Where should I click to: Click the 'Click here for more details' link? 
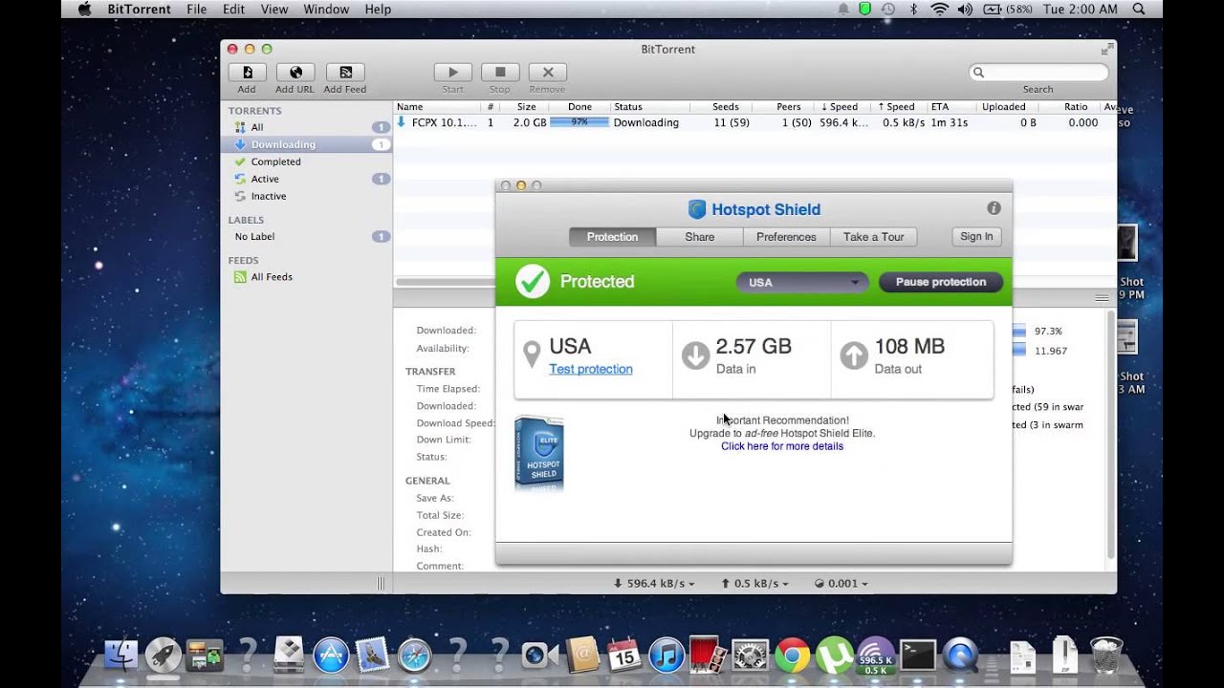click(782, 446)
